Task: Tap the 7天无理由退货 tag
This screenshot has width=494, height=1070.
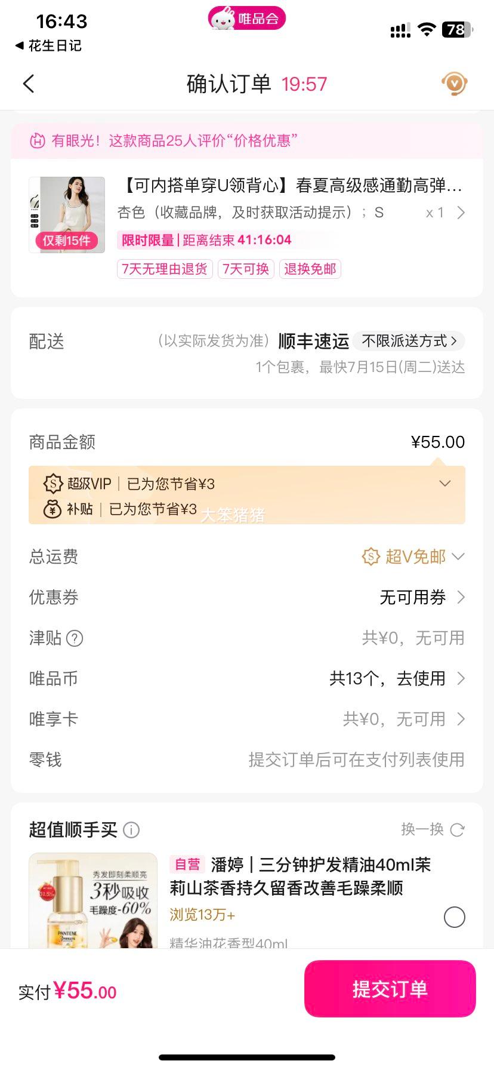Action: coord(165,269)
